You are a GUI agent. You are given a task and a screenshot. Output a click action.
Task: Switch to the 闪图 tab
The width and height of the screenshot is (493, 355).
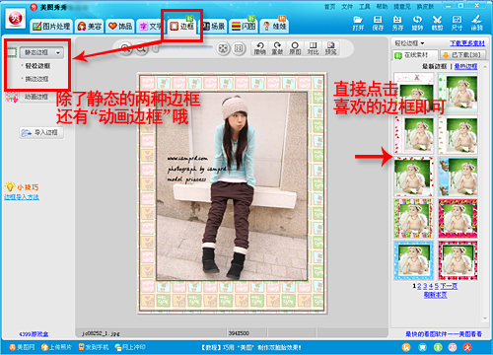point(244,27)
